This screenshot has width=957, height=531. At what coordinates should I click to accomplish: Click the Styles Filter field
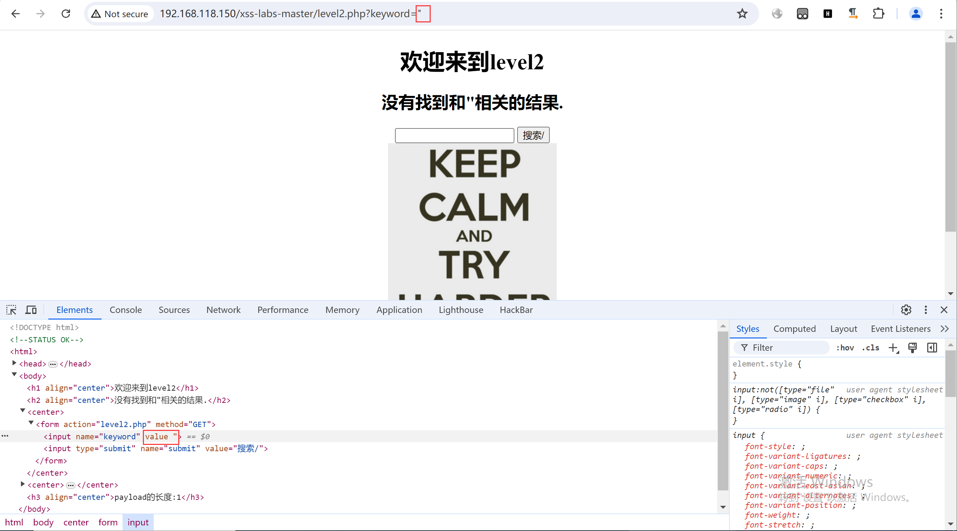(782, 348)
